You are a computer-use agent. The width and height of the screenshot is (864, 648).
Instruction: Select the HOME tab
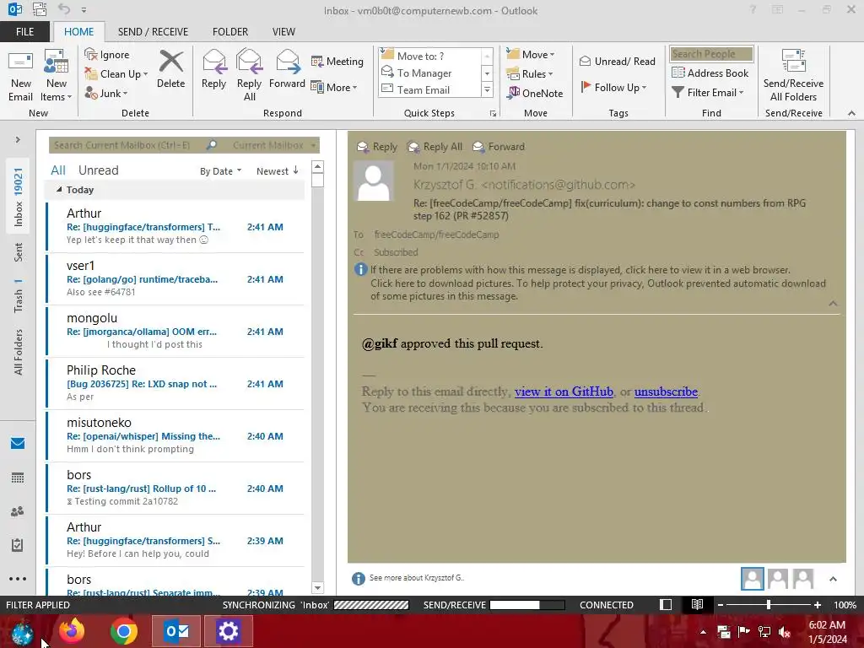pos(78,32)
